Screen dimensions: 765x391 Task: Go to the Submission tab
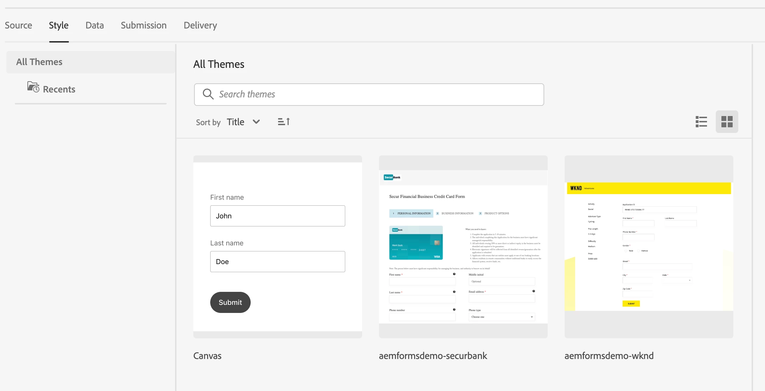143,25
